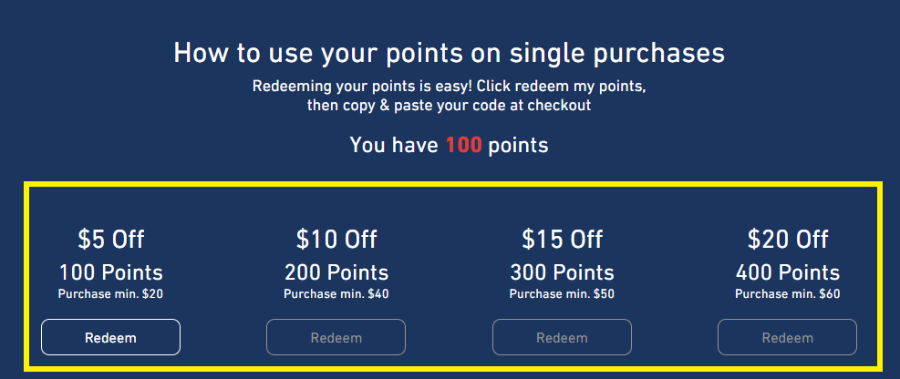Click the "200 Points" cost label

tap(336, 272)
